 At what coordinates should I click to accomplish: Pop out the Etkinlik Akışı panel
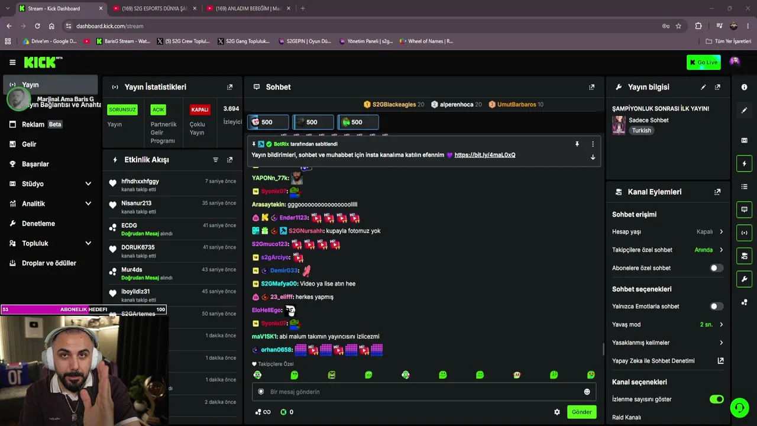230,160
